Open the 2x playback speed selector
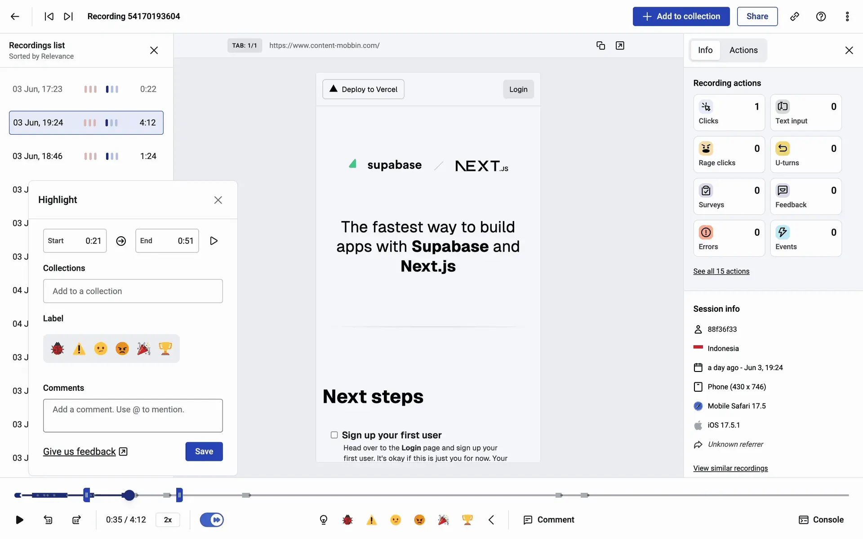863x539 pixels. point(168,520)
